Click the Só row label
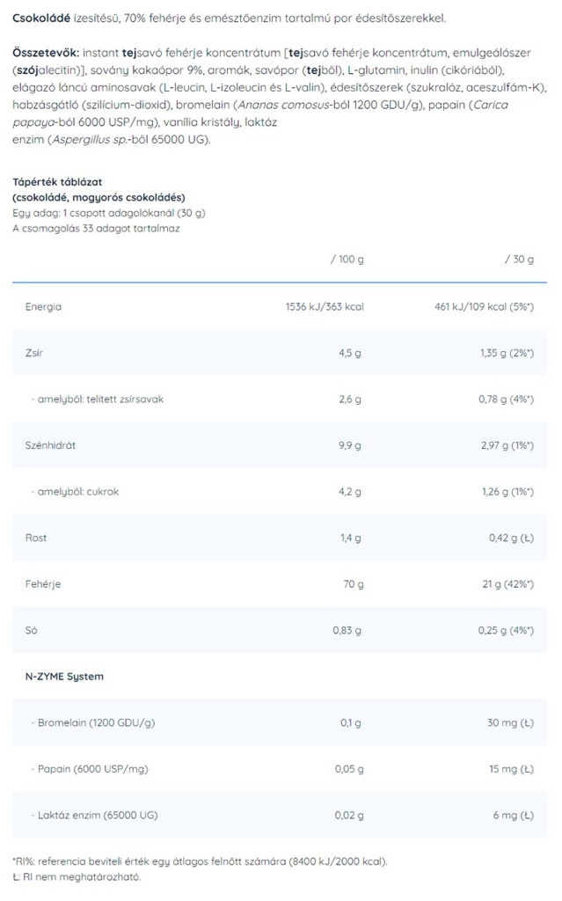Viewport: 562px width, 901px height. (x=32, y=629)
